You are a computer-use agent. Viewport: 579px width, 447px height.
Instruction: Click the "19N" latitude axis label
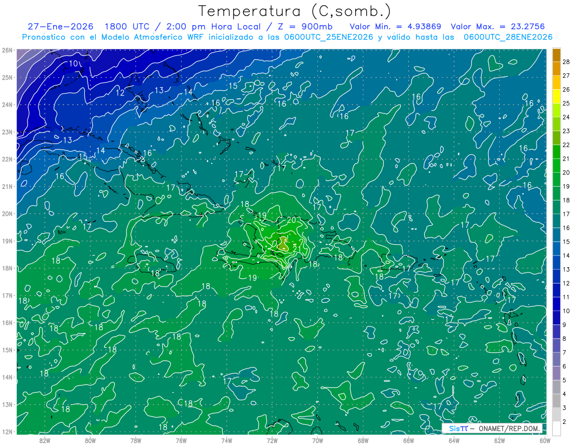[x=7, y=241]
